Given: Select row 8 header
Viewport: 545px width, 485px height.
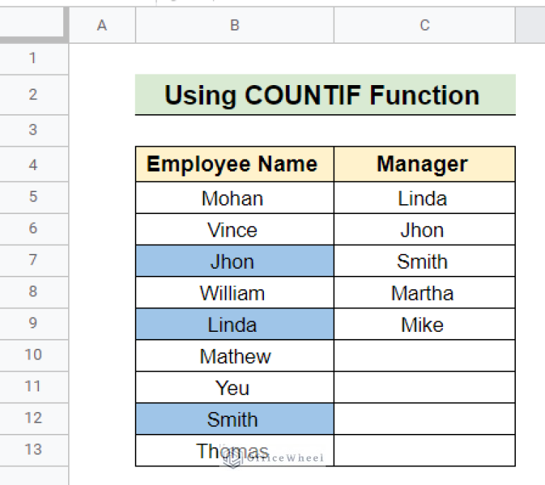Looking at the screenshot, I should coord(33,292).
